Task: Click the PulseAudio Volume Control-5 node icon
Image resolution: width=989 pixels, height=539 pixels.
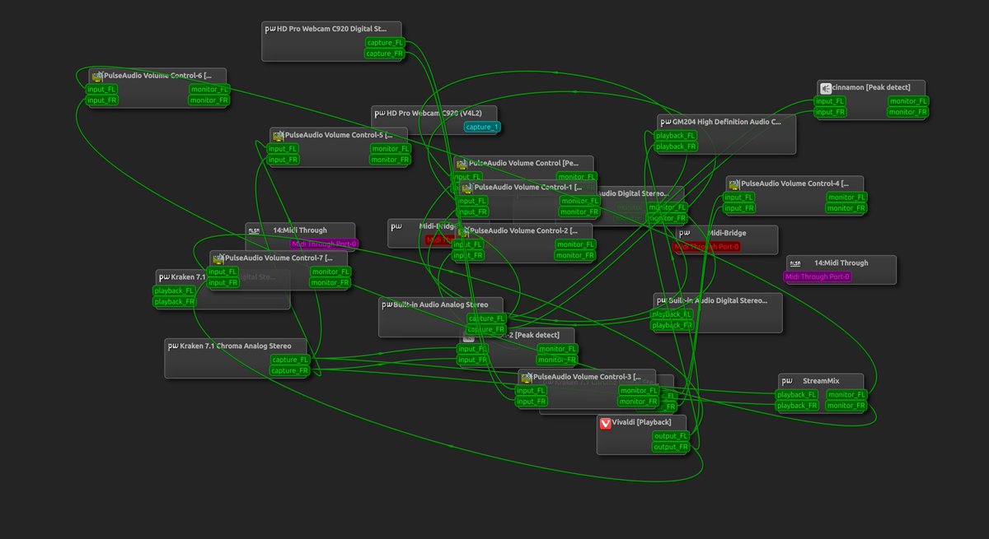Action: [x=279, y=135]
